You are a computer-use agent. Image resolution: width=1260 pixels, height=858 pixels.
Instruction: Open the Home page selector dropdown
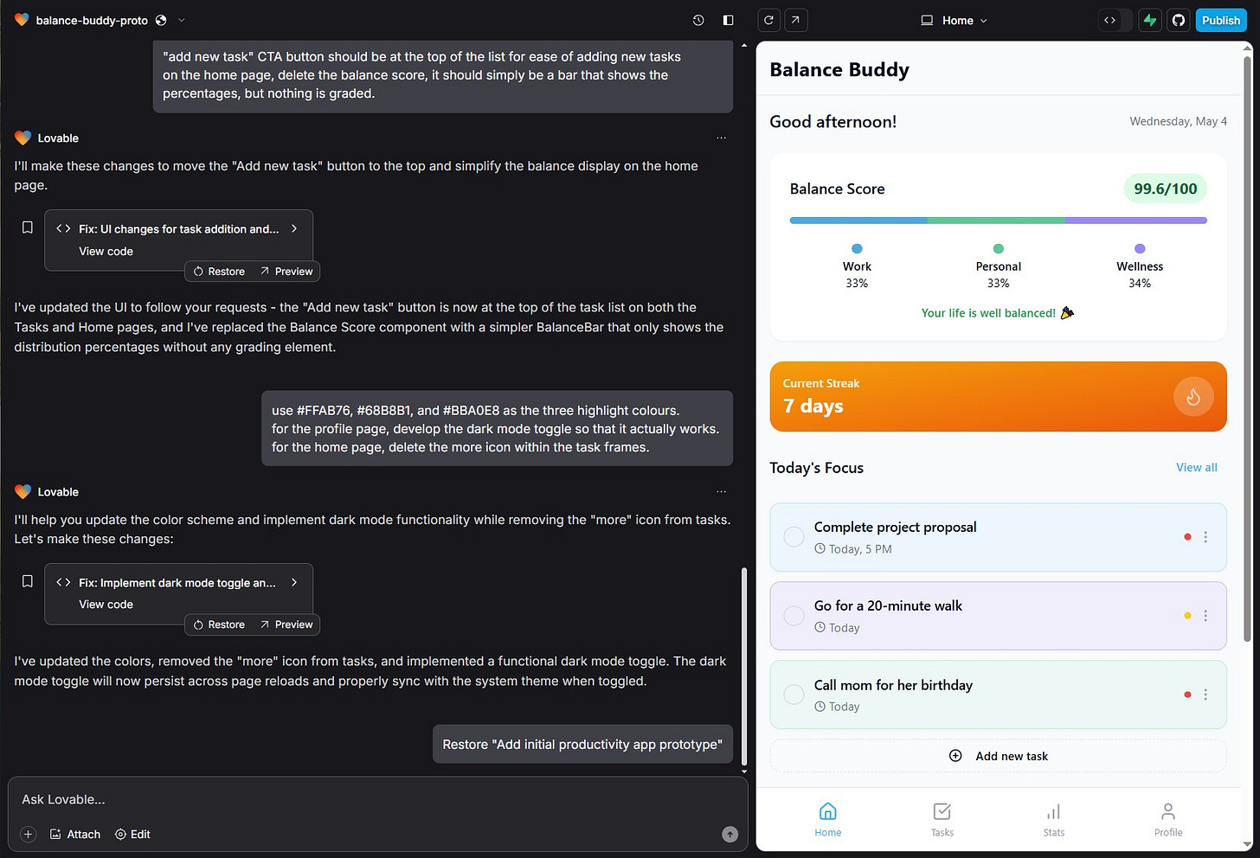(954, 20)
